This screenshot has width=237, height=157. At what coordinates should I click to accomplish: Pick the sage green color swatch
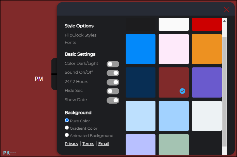click(x=174, y=144)
